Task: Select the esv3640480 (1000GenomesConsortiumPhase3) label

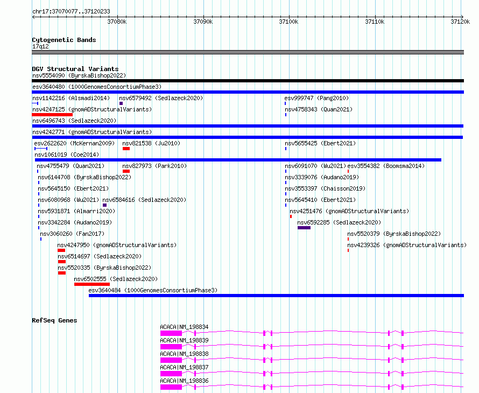Action: coord(97,87)
